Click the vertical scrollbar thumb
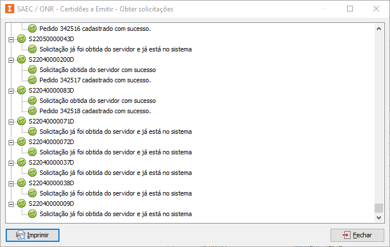 (x=379, y=208)
